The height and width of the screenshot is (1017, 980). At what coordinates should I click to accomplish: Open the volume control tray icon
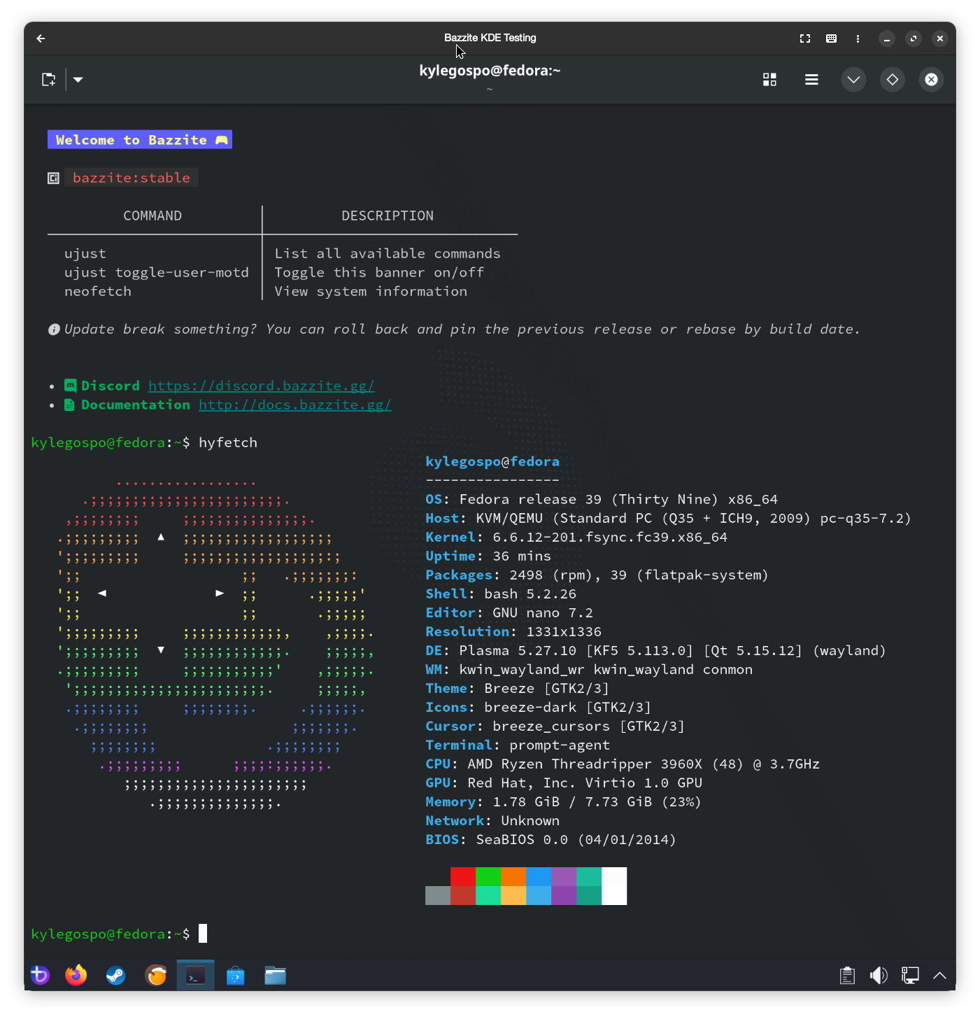coord(879,975)
